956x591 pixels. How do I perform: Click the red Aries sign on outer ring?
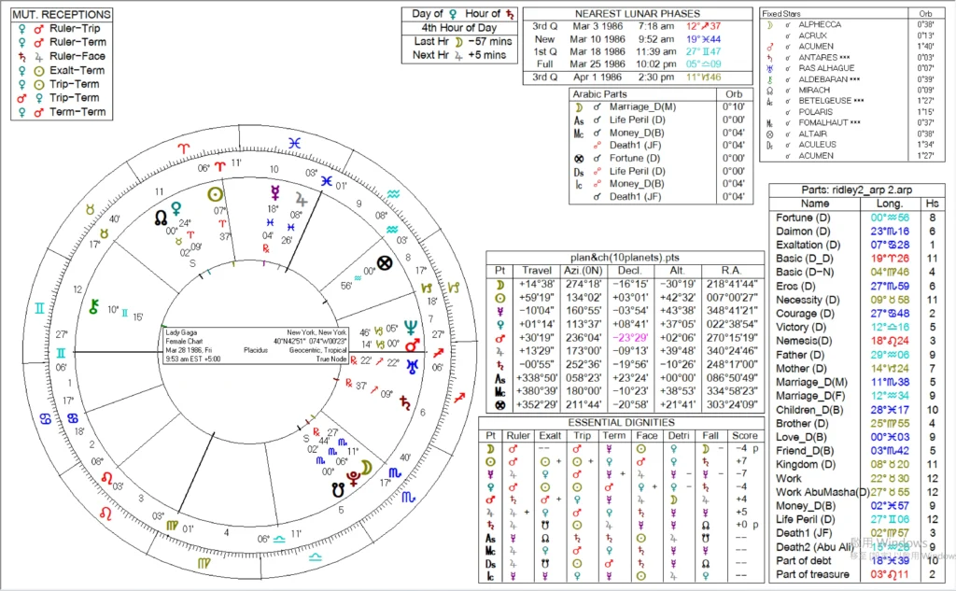188,148
